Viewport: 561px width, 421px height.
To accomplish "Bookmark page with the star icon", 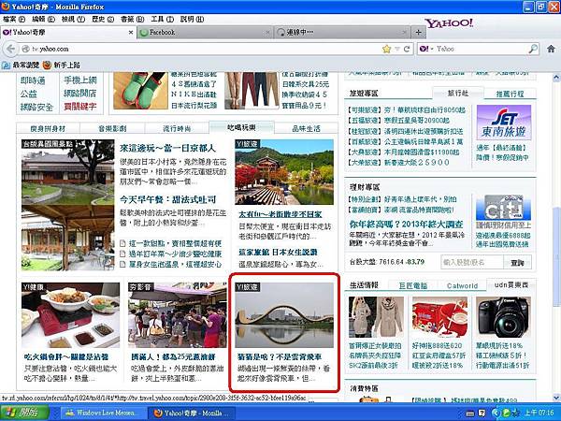I will pyautogui.click(x=386, y=49).
